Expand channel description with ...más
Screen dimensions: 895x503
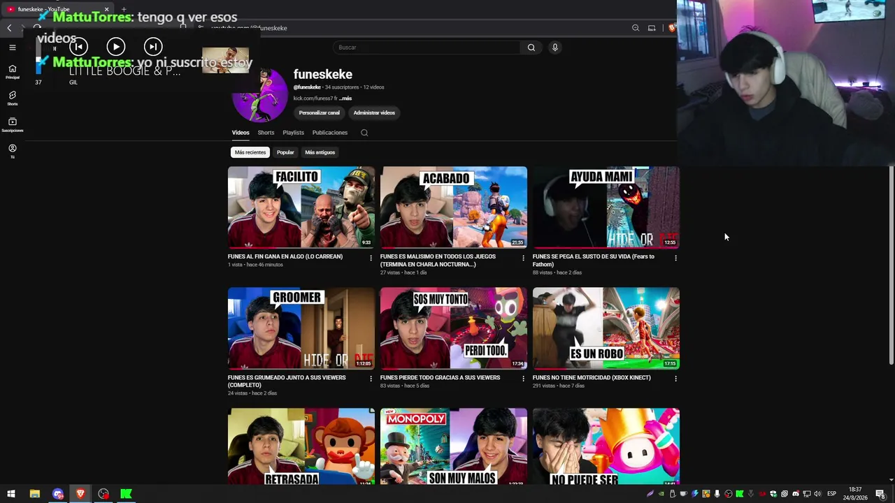345,99
